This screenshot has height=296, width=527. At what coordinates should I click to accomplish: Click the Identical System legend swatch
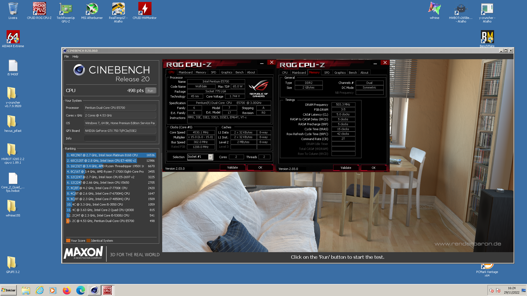point(88,241)
